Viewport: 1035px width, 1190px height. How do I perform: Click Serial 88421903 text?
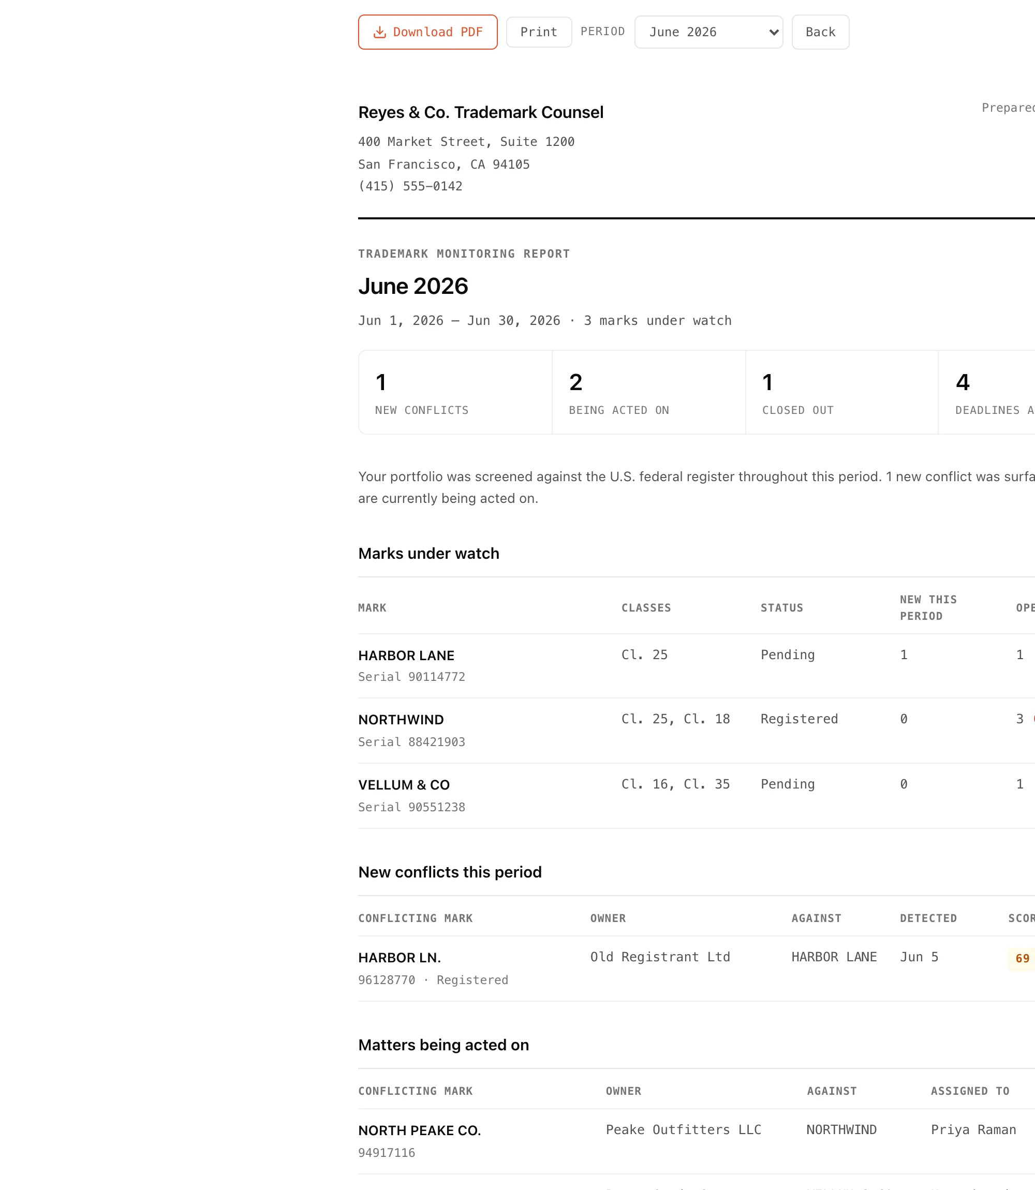click(x=411, y=742)
